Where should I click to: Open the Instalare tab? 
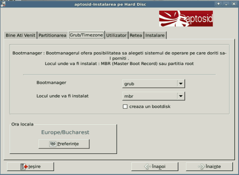155,35
